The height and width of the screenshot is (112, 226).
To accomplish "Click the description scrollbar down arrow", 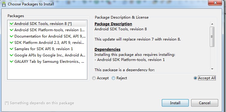I will point(212,69).
